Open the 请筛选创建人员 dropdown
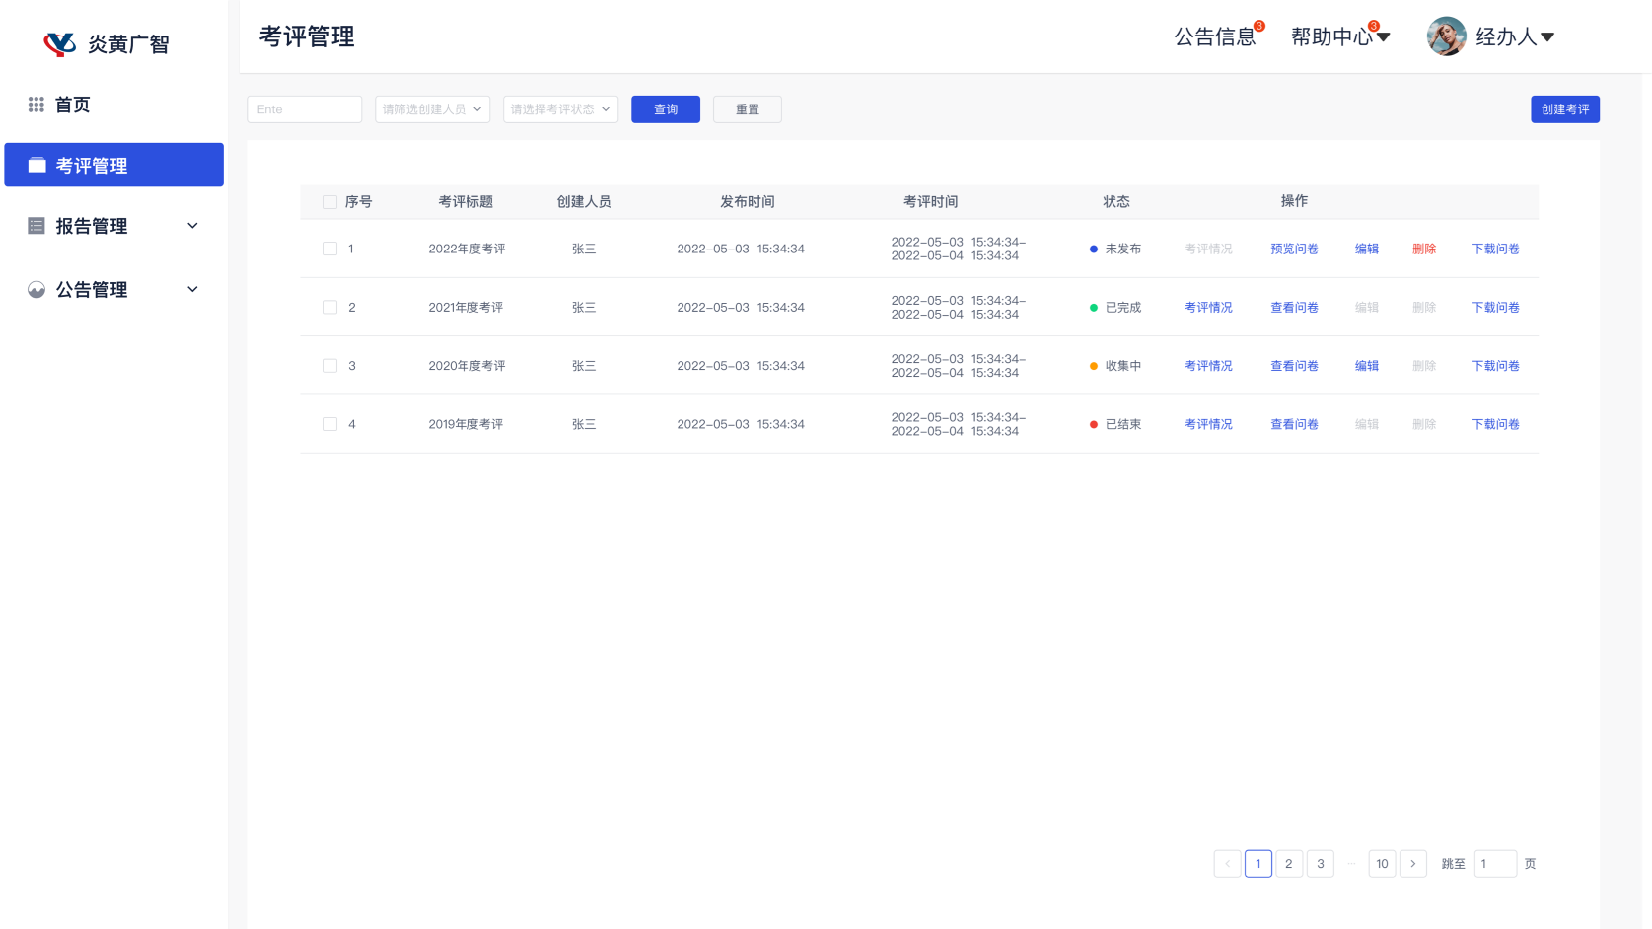The image size is (1652, 929). [432, 109]
